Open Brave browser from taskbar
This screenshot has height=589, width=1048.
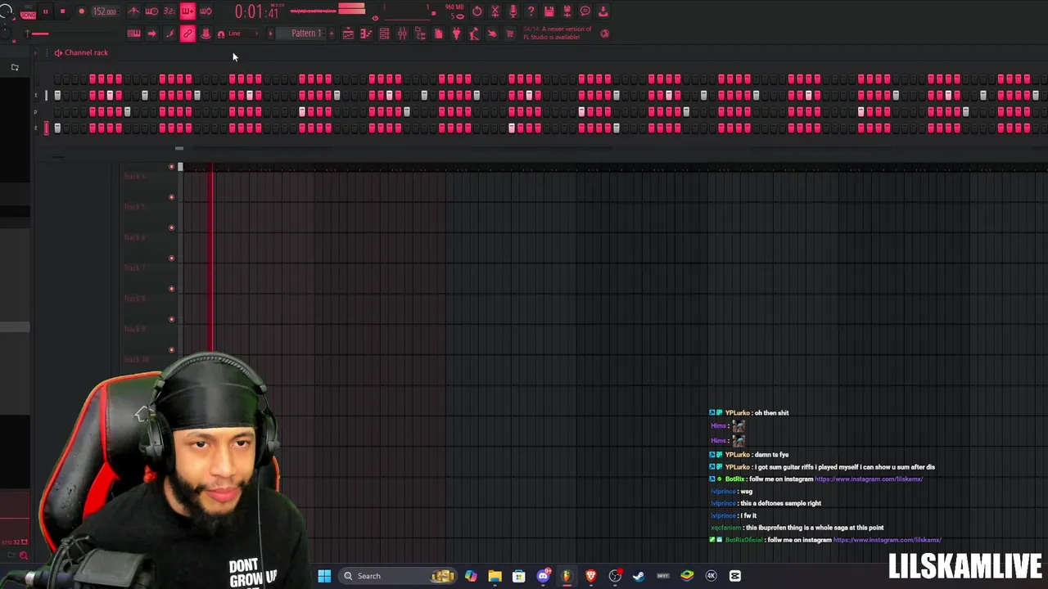pyautogui.click(x=590, y=576)
